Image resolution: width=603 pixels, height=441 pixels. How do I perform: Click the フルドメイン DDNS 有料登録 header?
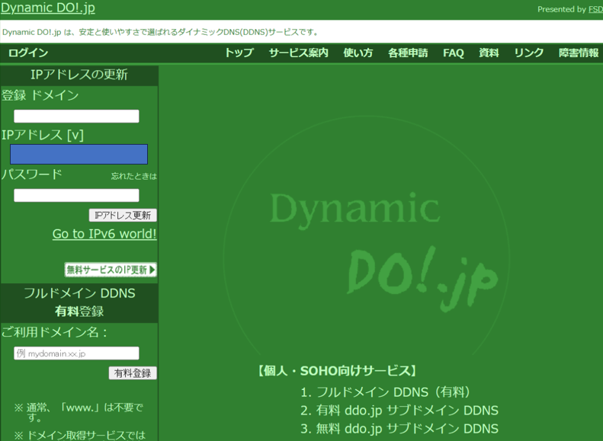pyautogui.click(x=79, y=302)
